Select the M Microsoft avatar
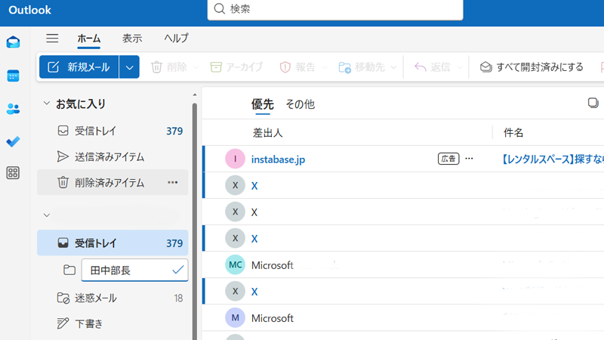The image size is (604, 340). coord(235,317)
